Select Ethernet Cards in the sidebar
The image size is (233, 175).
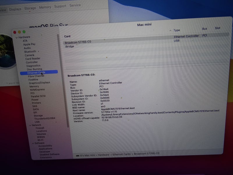(x=39, y=72)
